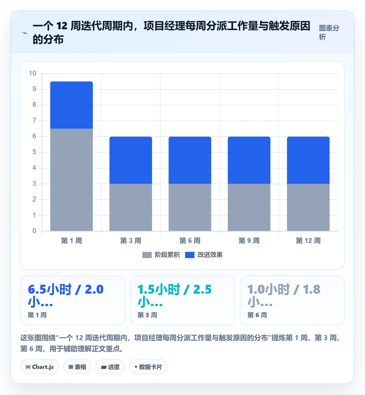Click the 第 12 周 x-axis label
This screenshot has width=365, height=395.
pyautogui.click(x=308, y=241)
